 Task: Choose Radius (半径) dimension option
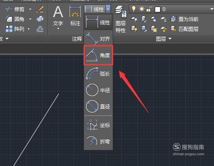[x=98, y=90]
